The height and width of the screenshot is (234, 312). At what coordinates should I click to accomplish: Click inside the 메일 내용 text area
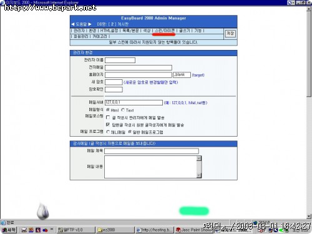point(150,167)
